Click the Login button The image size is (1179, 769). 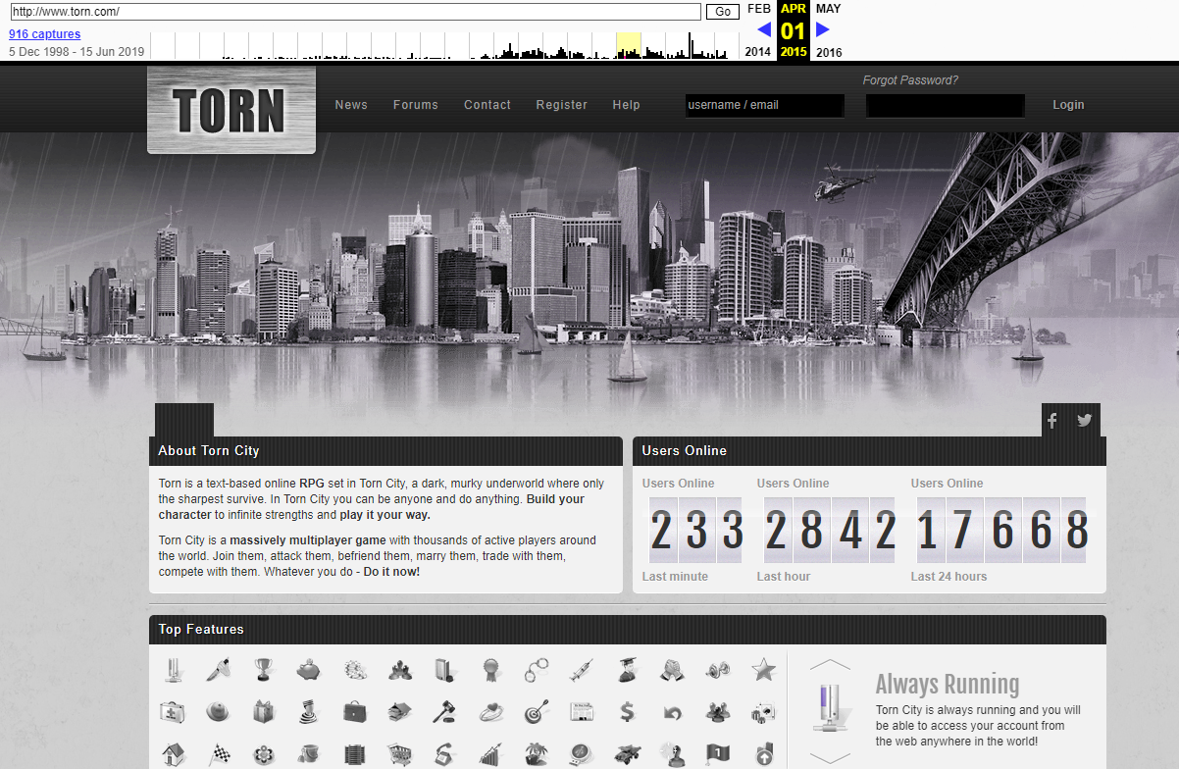click(1068, 105)
